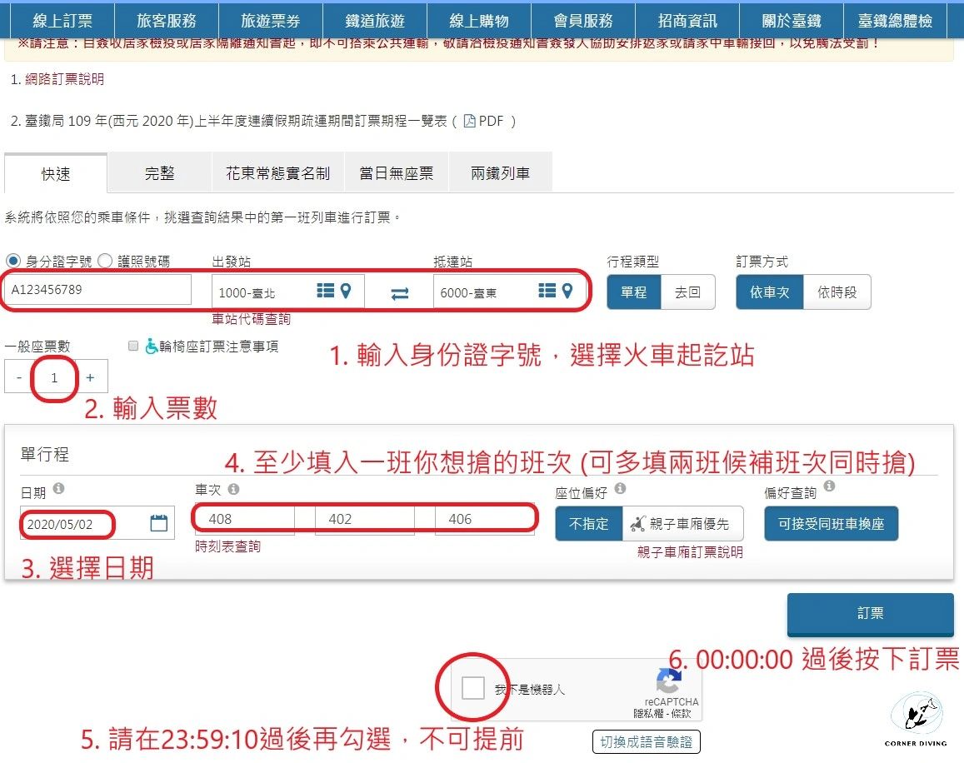
Task: Open the arrival station map pin icon
Action: 567,290
